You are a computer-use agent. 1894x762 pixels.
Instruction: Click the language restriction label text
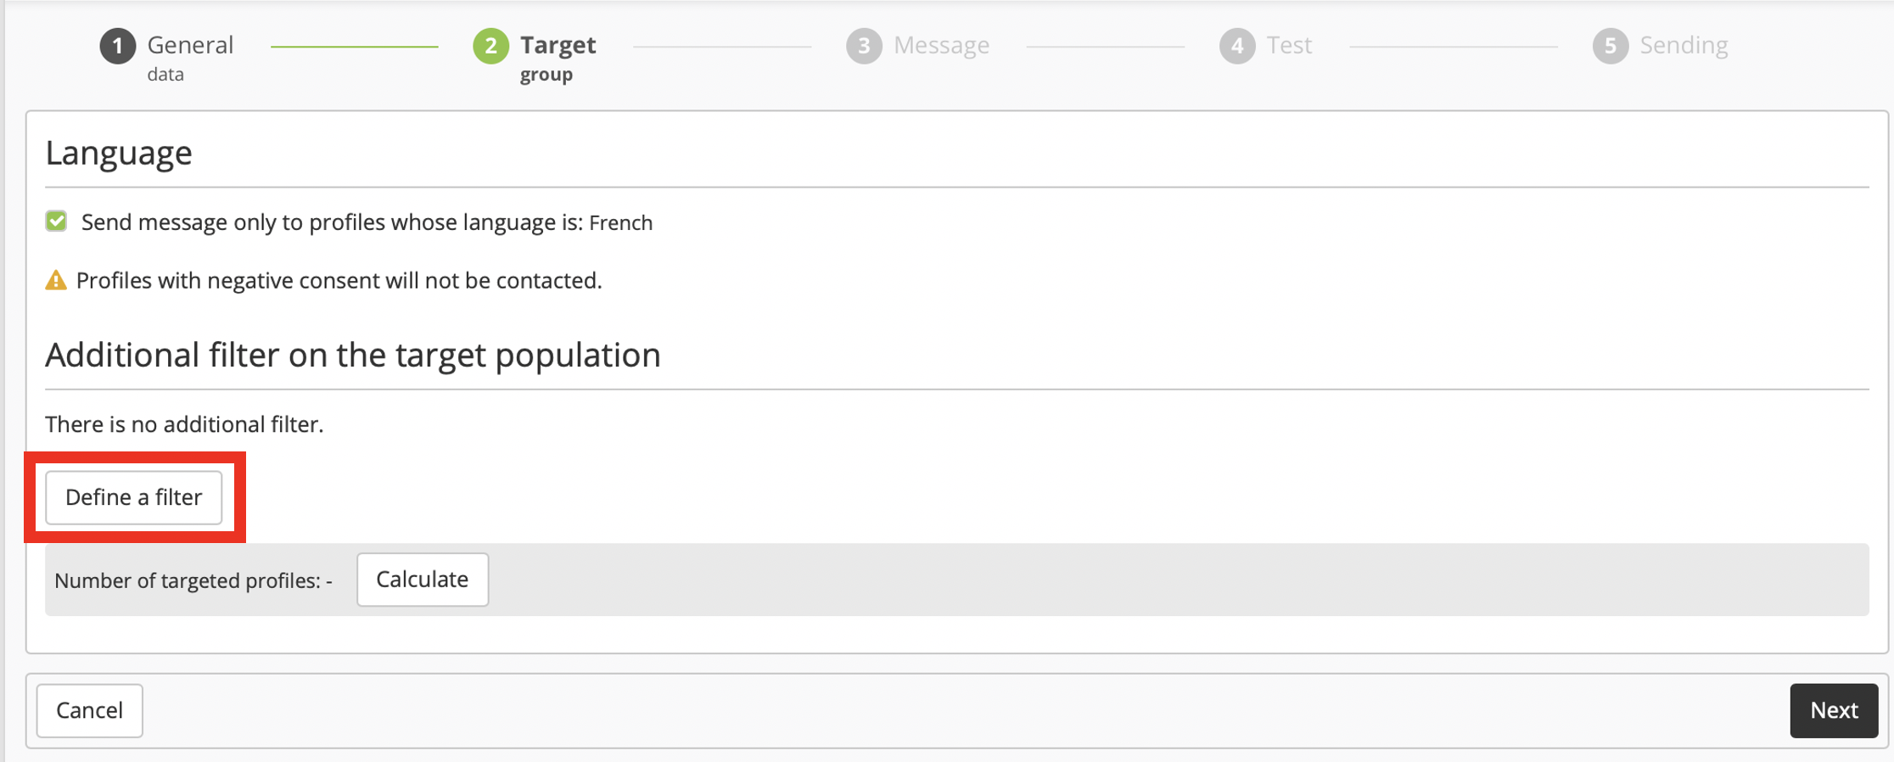[x=367, y=222]
